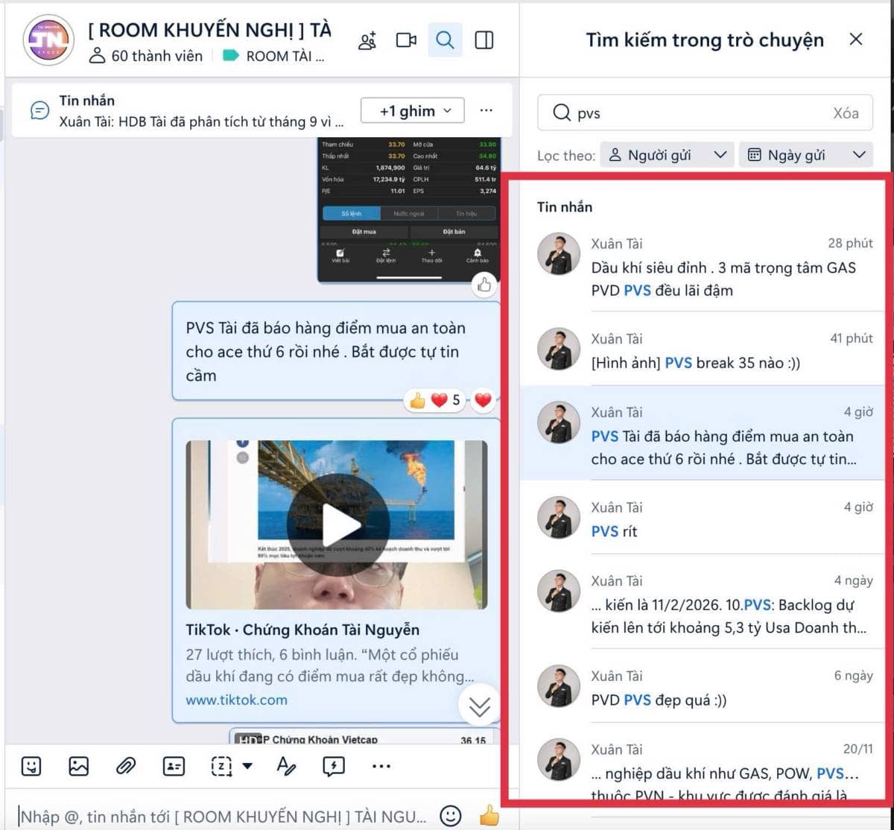Add heart reaction to PVS message

[484, 401]
